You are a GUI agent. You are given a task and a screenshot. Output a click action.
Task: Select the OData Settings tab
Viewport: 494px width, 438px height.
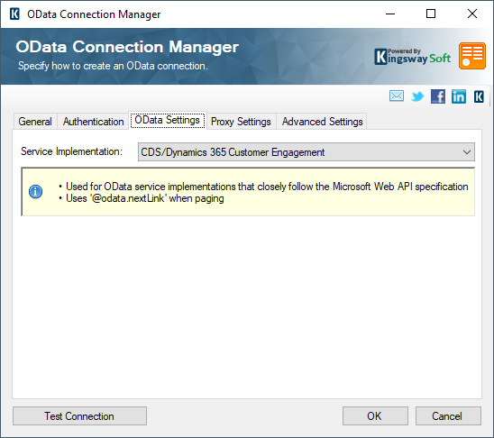pos(168,120)
